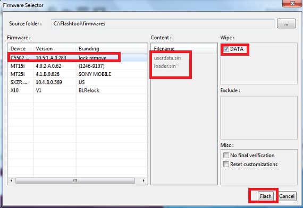Edit the Source folder path field
The height and width of the screenshot is (208, 303).
pos(163,23)
